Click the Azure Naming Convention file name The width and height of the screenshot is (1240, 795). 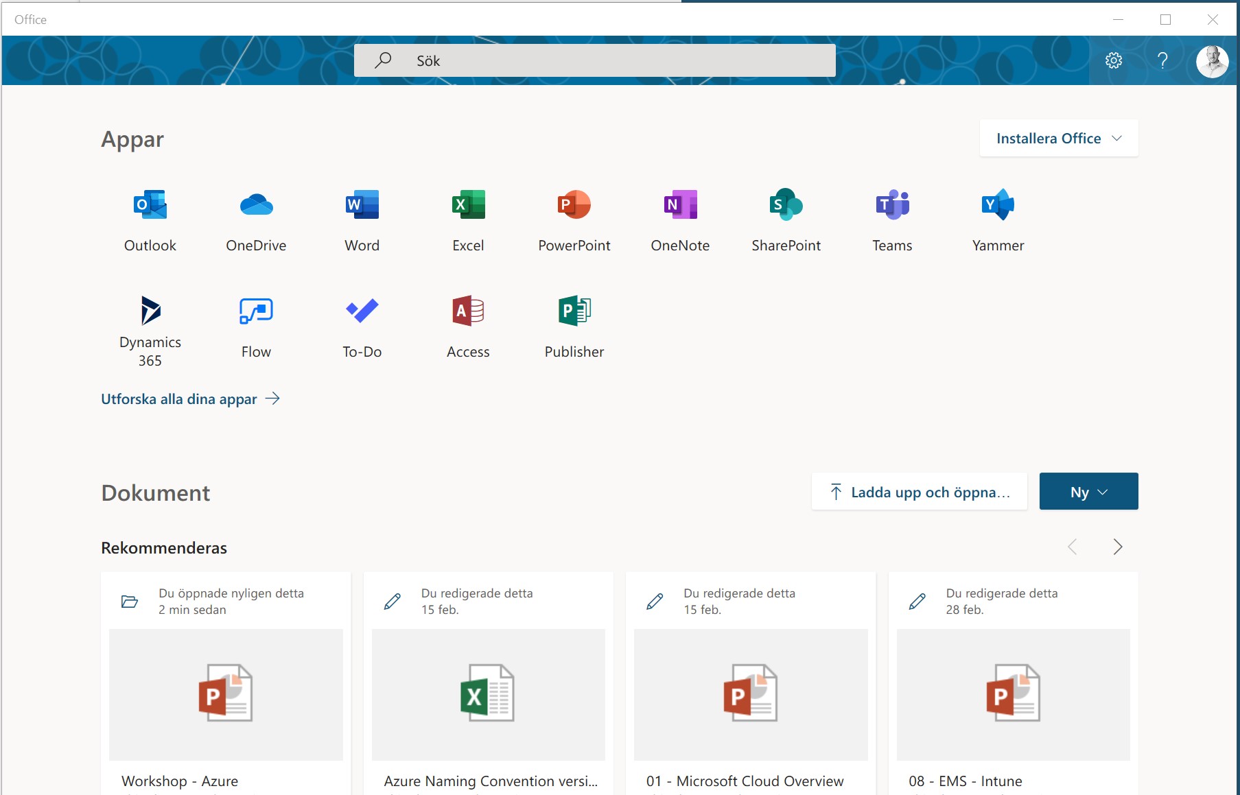tap(491, 781)
